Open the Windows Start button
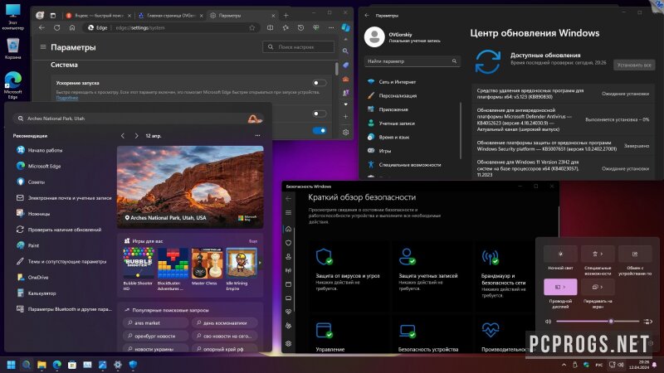This screenshot has height=373, width=664. (12, 365)
